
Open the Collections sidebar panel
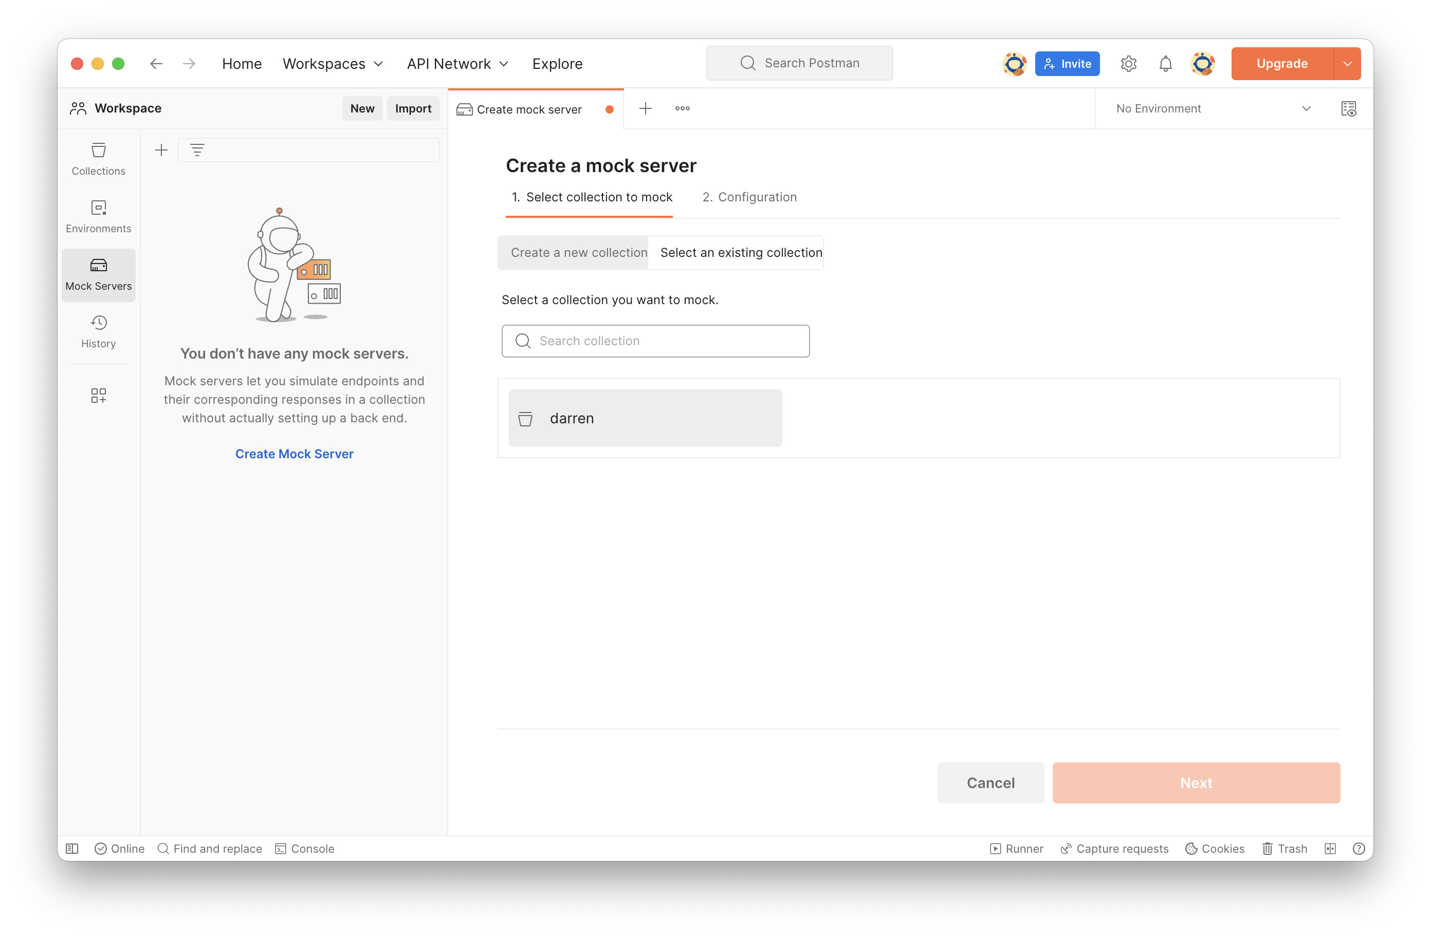pos(98,159)
